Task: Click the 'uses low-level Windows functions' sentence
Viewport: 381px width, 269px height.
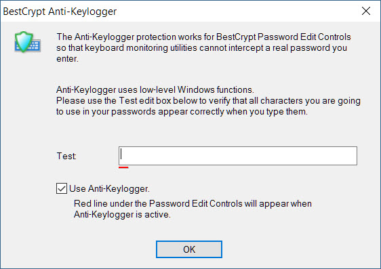Action: coord(155,90)
